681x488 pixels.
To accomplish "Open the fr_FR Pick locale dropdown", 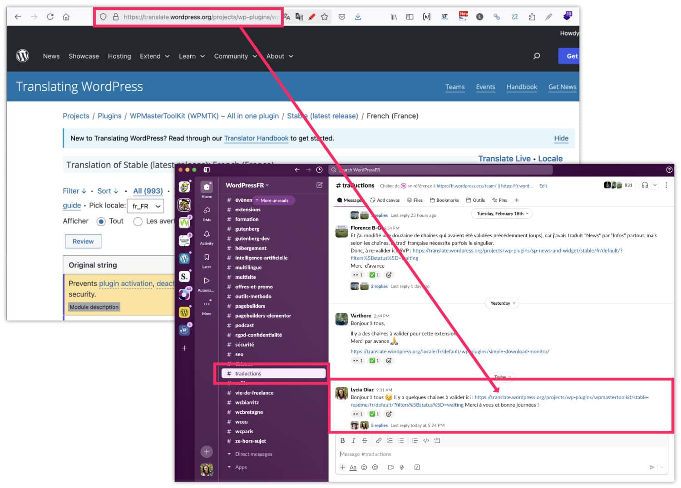I will 145,206.
